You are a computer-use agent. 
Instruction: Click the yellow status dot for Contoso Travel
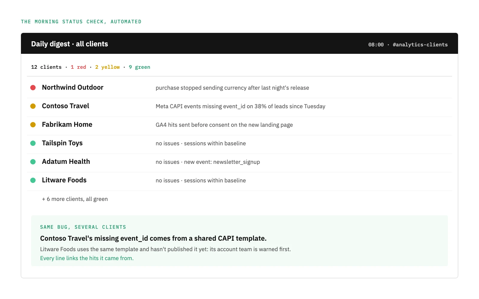pos(33,106)
